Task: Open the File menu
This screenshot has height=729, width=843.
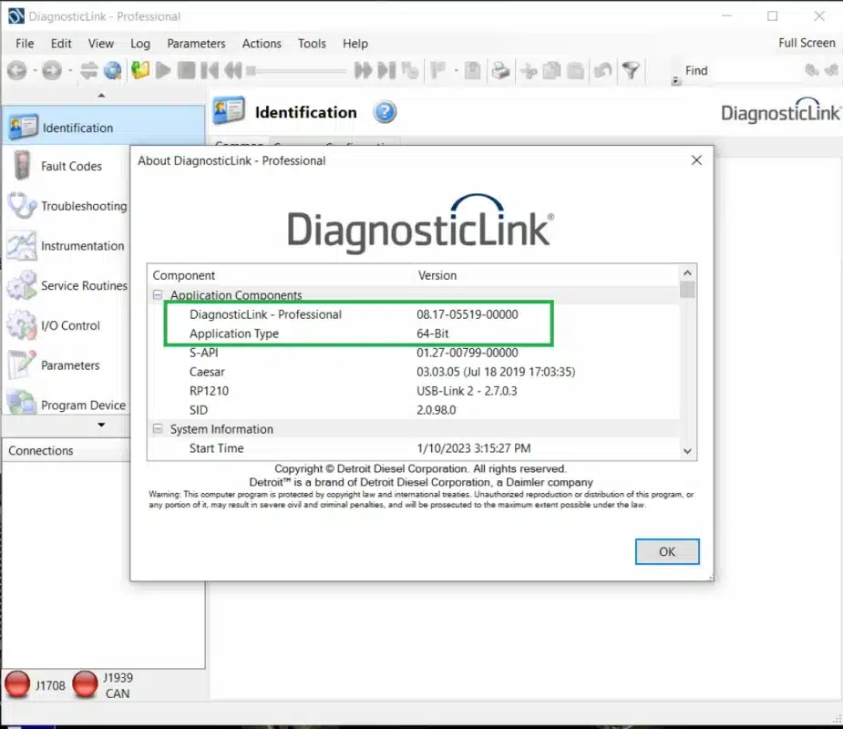Action: 25,44
